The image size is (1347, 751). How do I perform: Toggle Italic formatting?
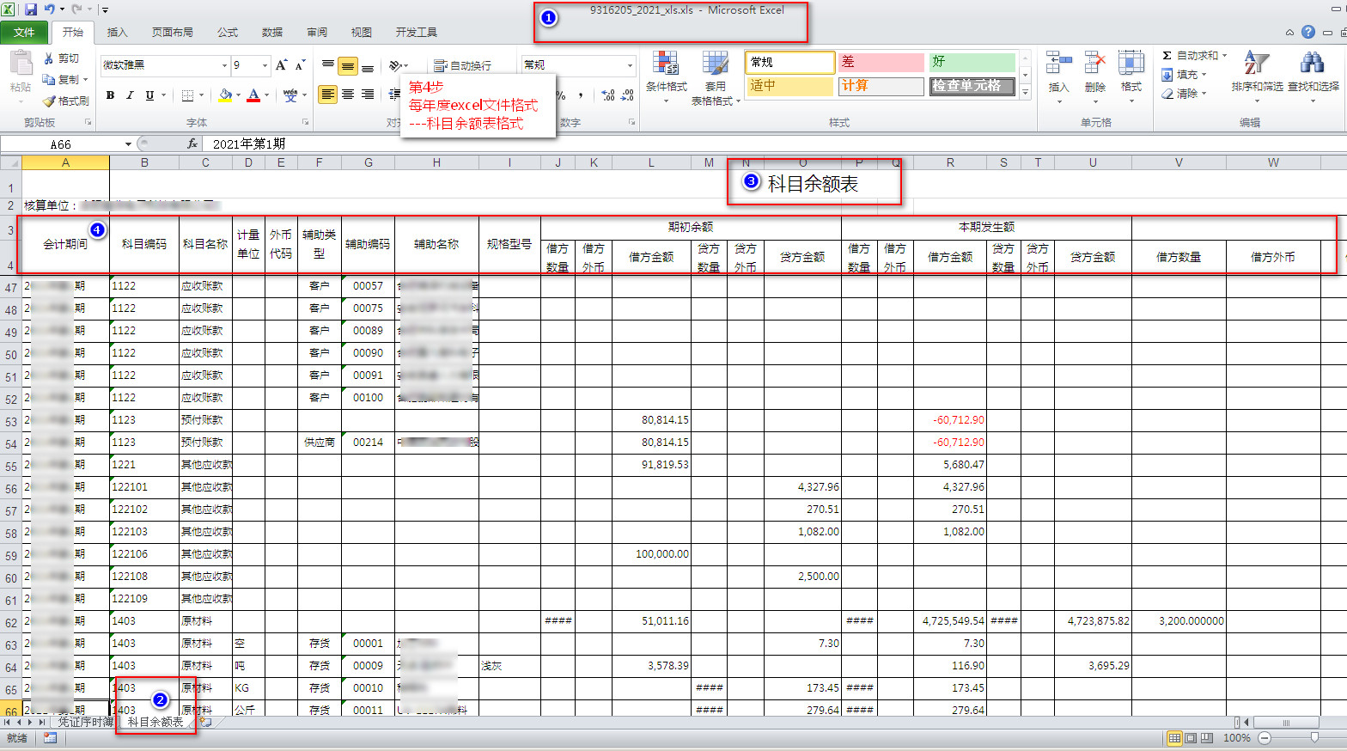[x=130, y=95]
